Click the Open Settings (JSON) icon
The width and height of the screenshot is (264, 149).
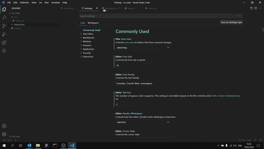[251, 8]
